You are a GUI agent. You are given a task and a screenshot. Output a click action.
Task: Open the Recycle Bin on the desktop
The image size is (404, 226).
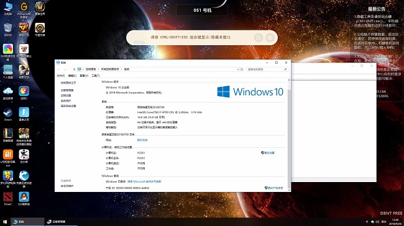[x=8, y=30]
